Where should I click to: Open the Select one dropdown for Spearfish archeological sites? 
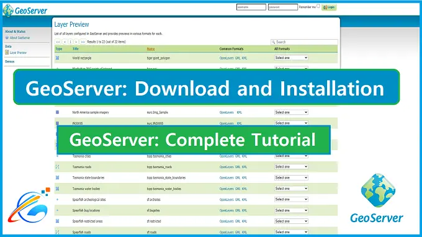pyautogui.click(x=291, y=199)
